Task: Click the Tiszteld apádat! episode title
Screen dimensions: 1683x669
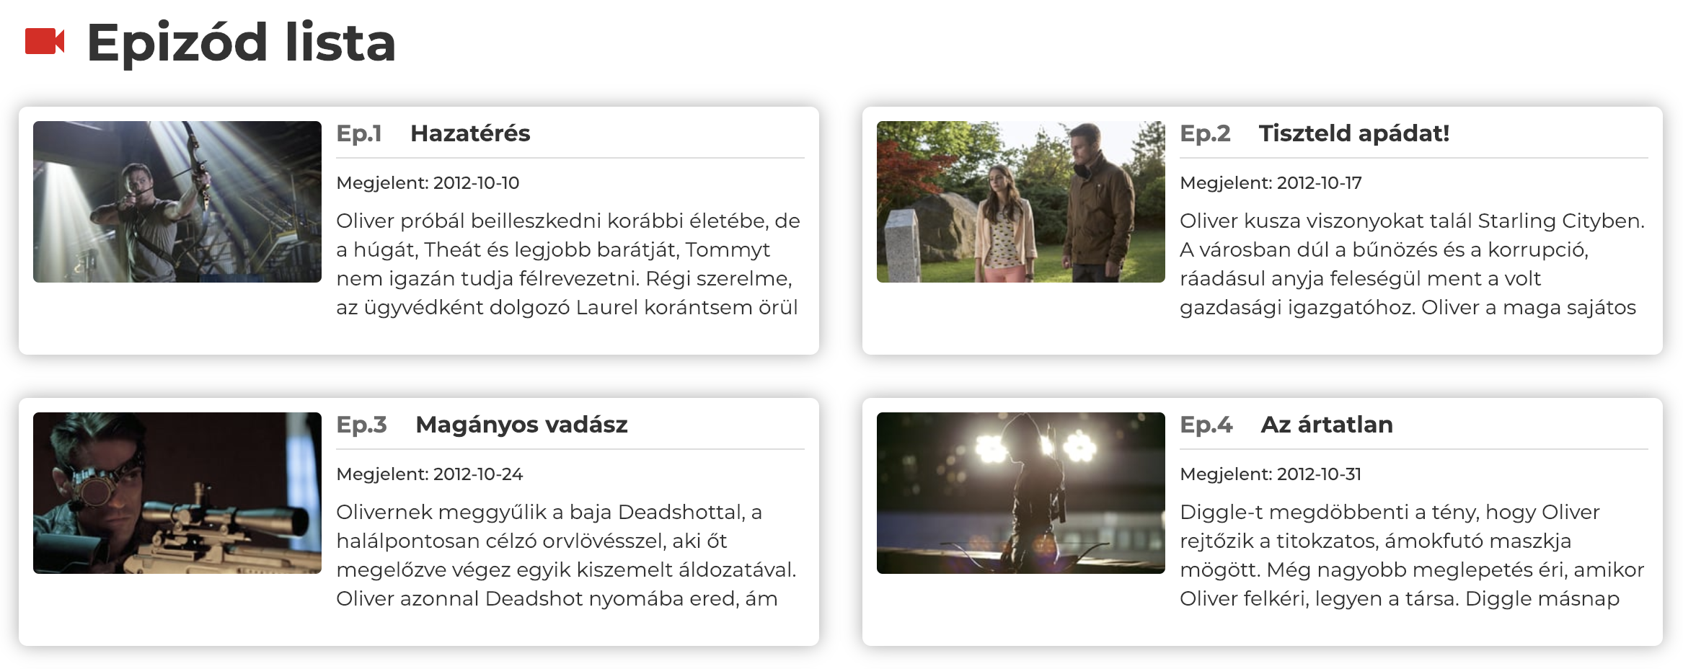Action: [1354, 133]
